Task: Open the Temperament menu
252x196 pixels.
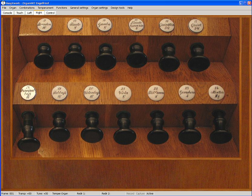Action: tap(45, 8)
